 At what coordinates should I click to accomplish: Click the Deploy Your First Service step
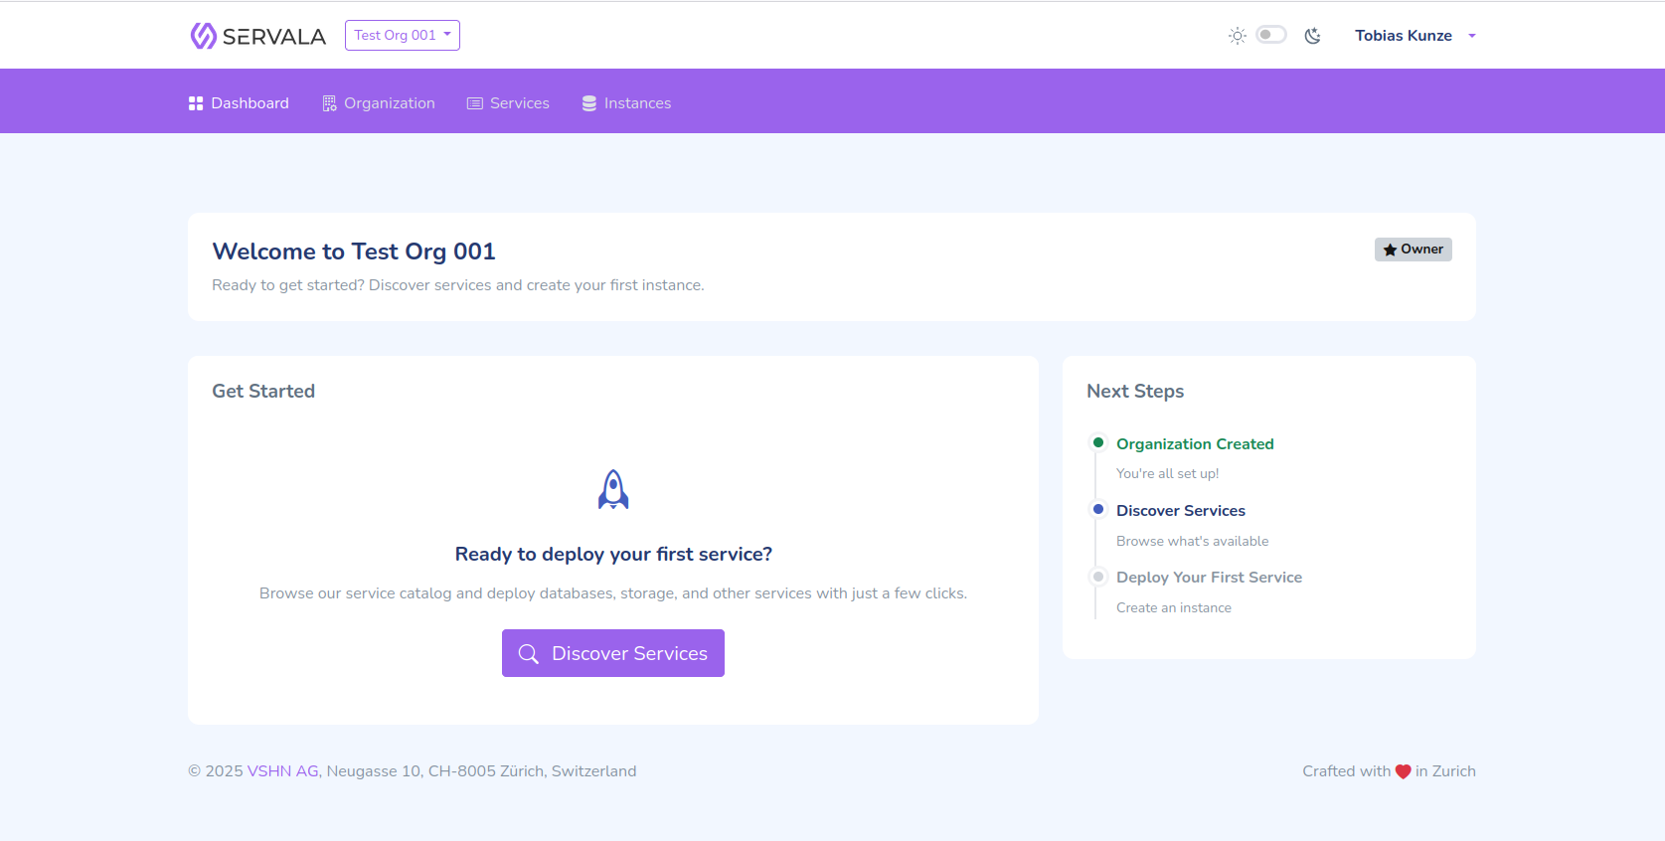pos(1209,578)
